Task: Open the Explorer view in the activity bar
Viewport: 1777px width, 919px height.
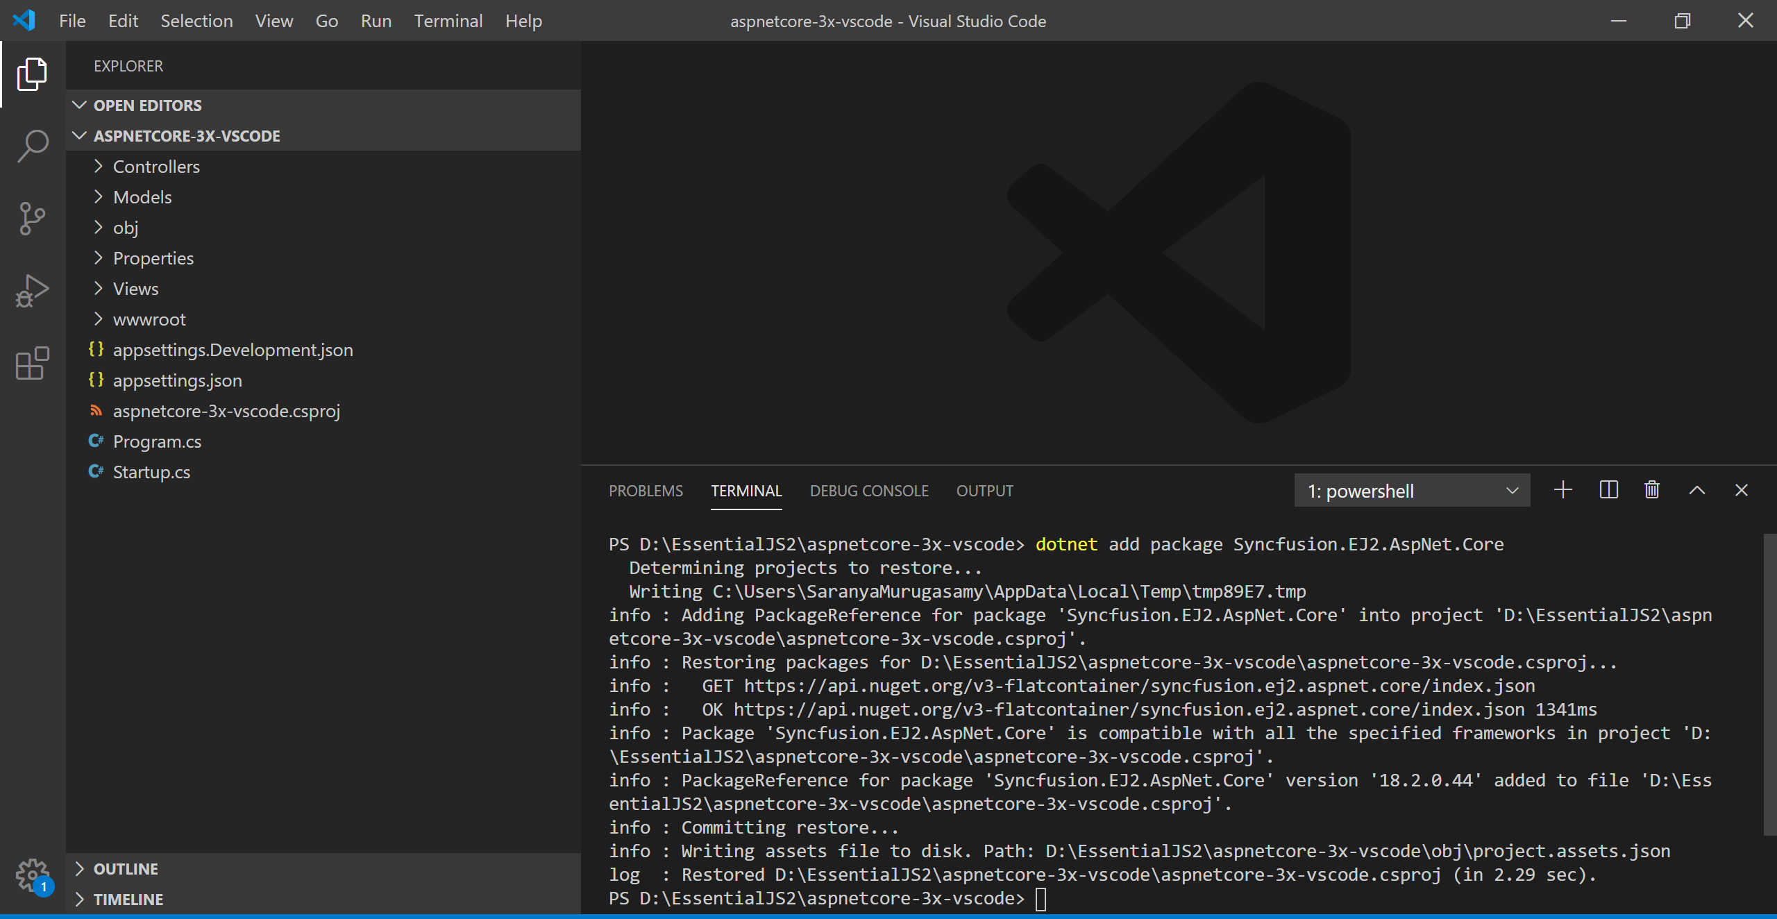Action: (x=32, y=74)
